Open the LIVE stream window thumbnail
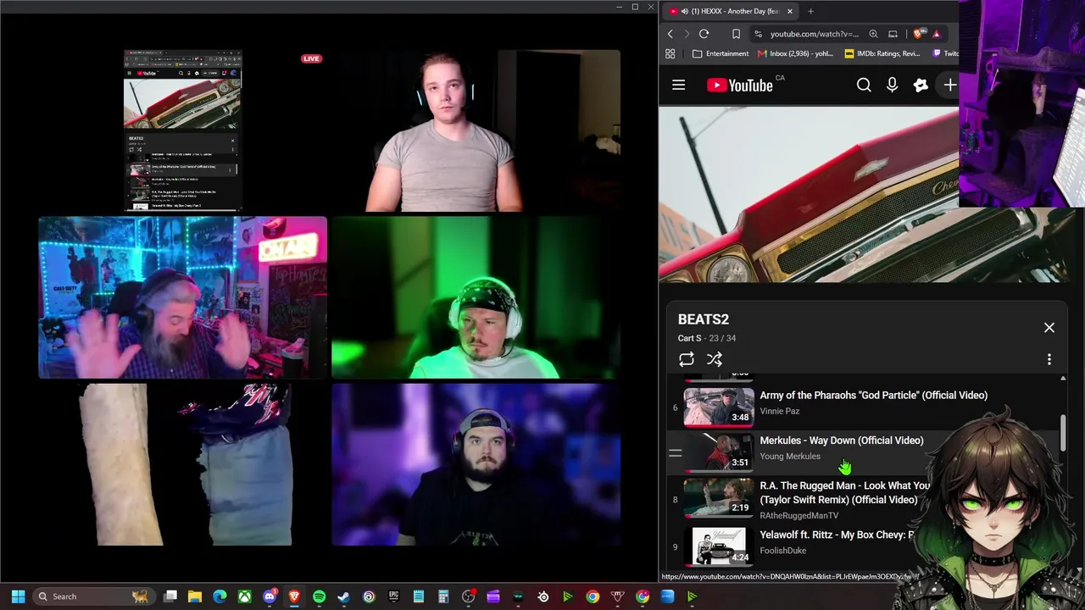The width and height of the screenshot is (1085, 610). click(182, 130)
